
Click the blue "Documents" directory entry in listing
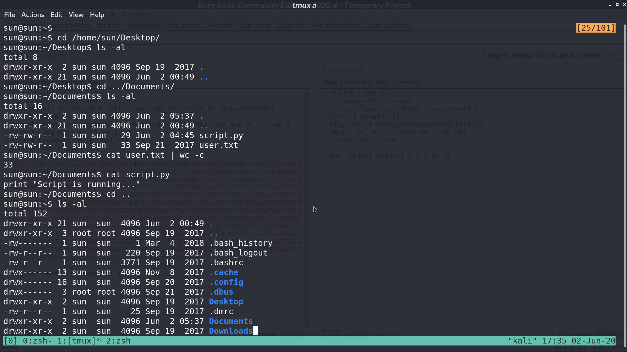[231, 321]
